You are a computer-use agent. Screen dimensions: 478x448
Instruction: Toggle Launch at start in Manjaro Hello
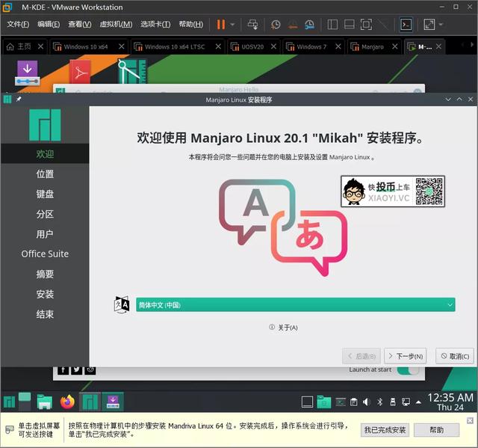[x=409, y=370]
